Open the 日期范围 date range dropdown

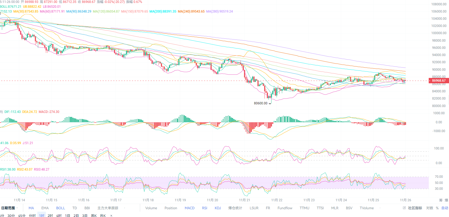pyautogui.click(x=10, y=208)
